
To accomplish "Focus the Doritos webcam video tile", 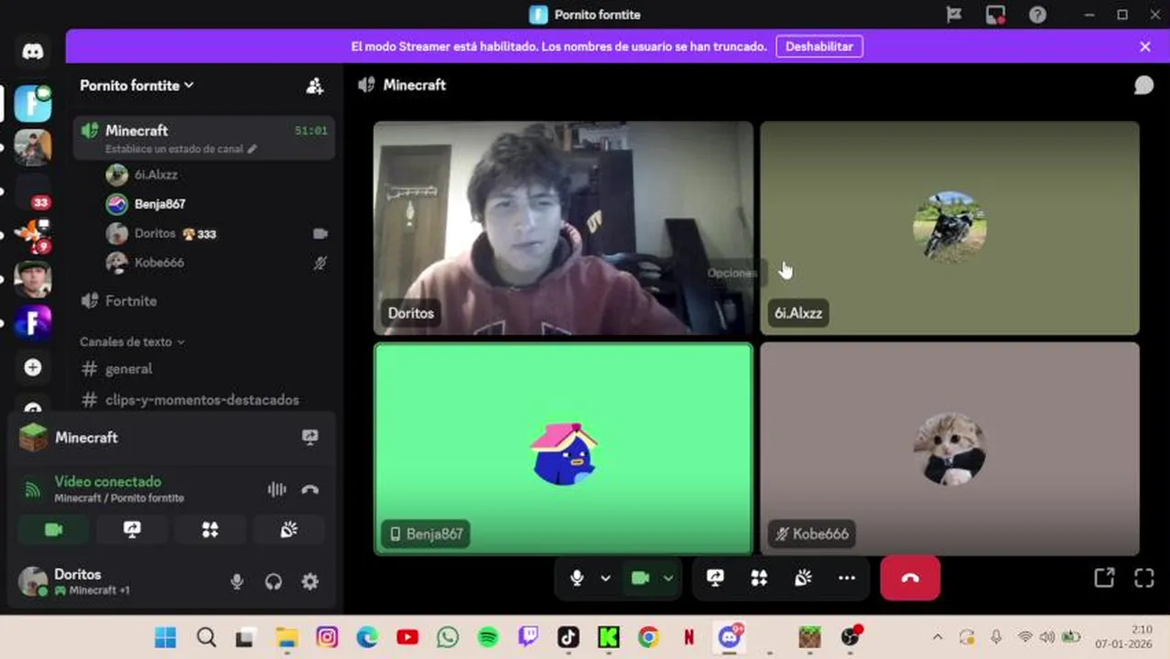I will [x=563, y=228].
